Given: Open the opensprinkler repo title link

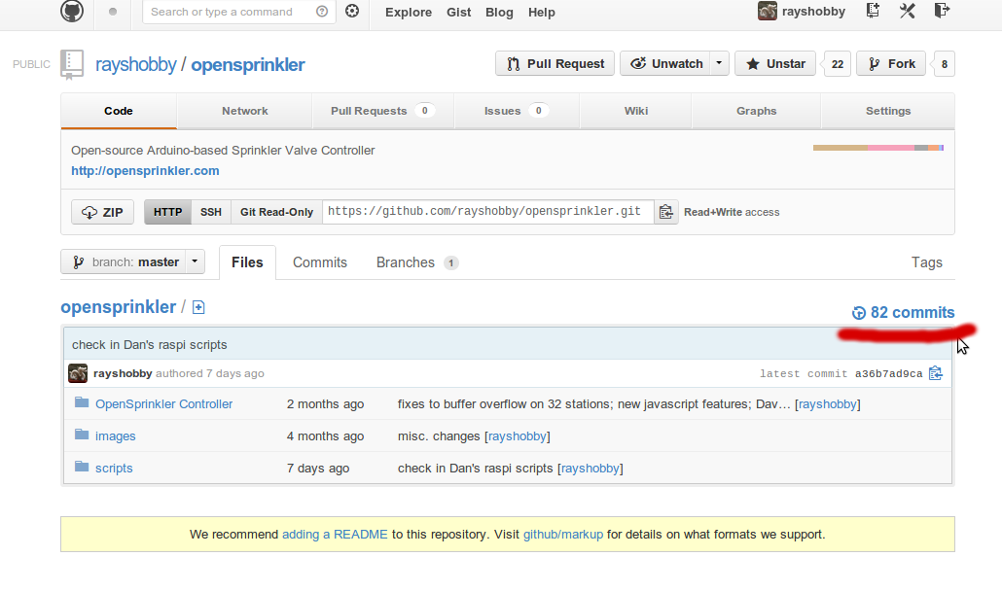Looking at the screenshot, I should point(248,64).
